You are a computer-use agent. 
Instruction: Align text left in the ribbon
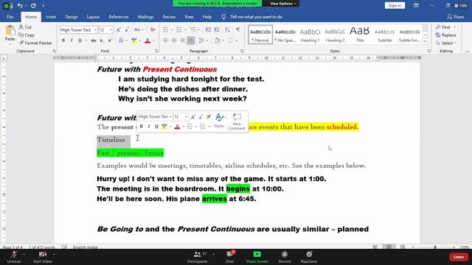click(x=165, y=40)
